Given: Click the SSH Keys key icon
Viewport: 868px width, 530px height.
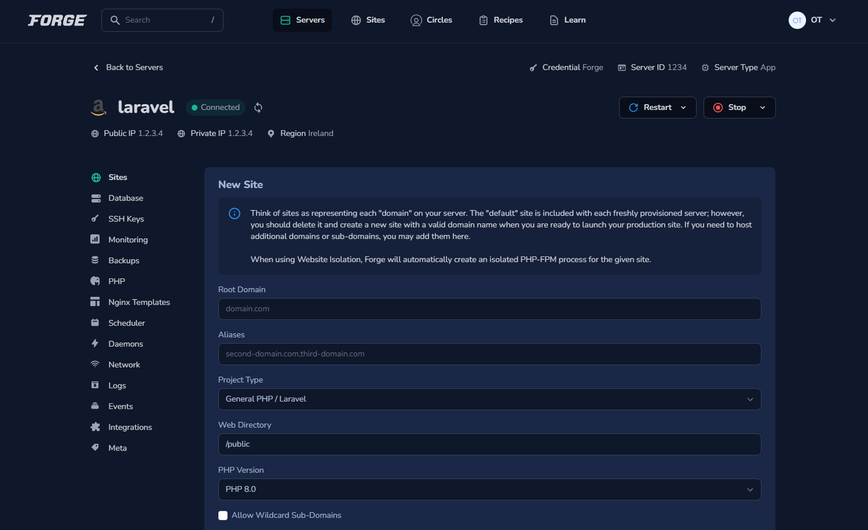Looking at the screenshot, I should point(95,219).
